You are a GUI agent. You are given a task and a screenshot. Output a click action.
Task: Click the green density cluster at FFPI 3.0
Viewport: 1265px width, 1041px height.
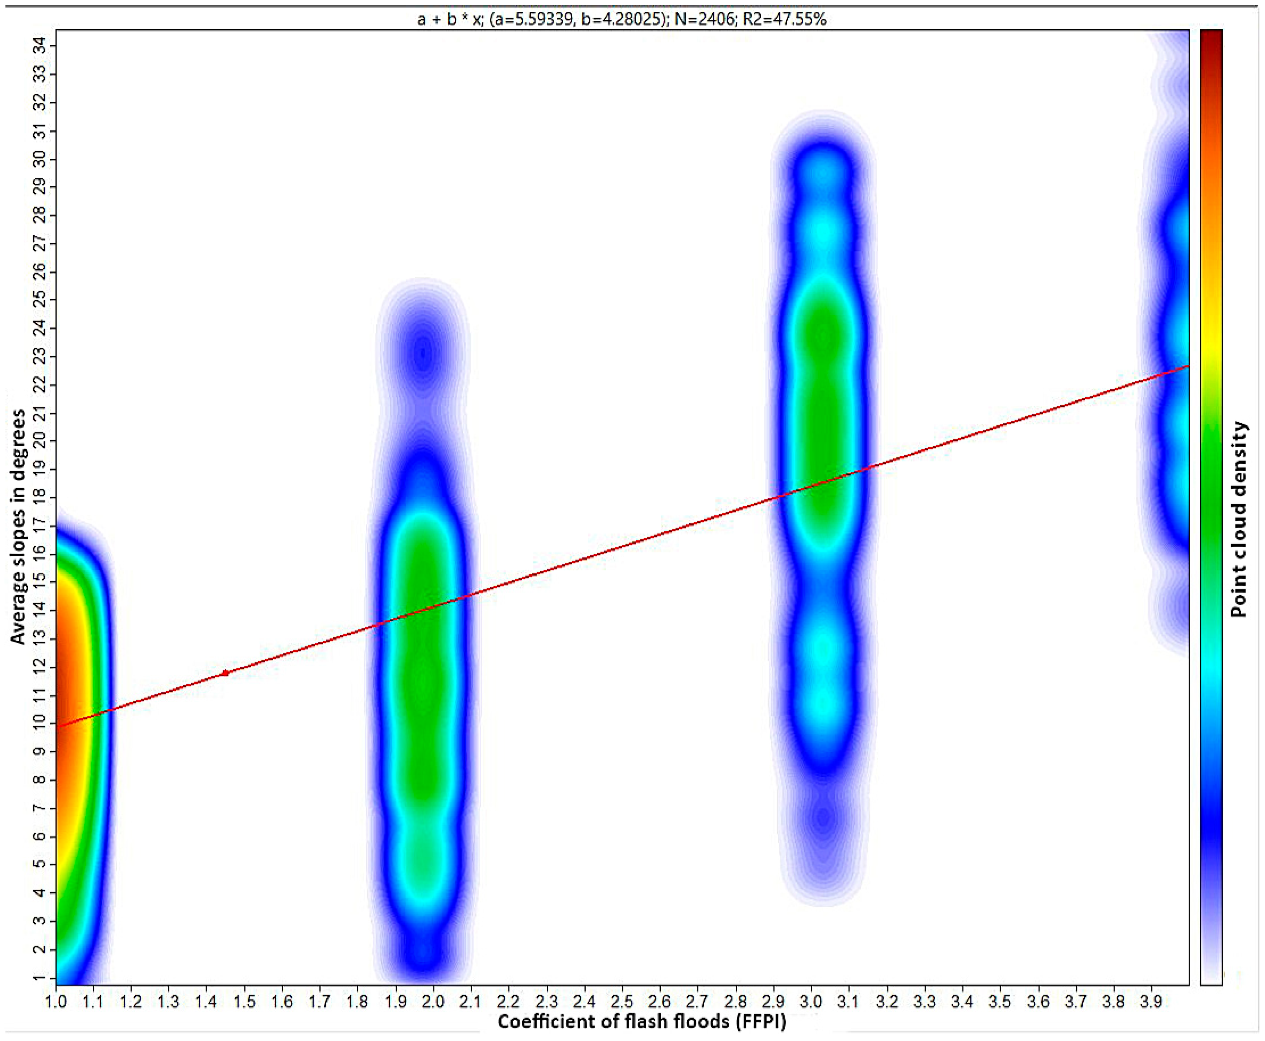pyautogui.click(x=824, y=414)
